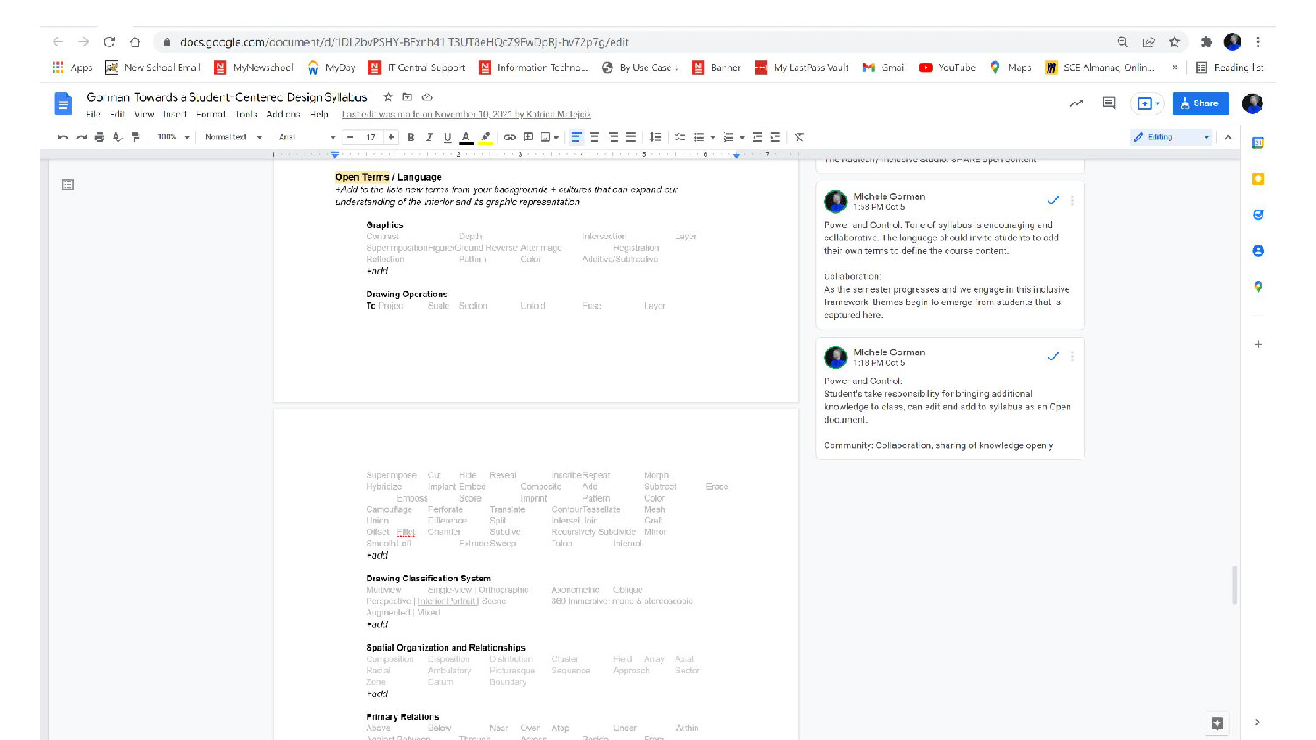Select the paint format tool
1316x740 pixels.
coord(135,138)
